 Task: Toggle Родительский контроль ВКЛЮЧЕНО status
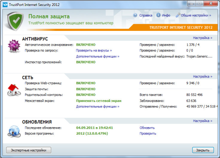(86, 95)
